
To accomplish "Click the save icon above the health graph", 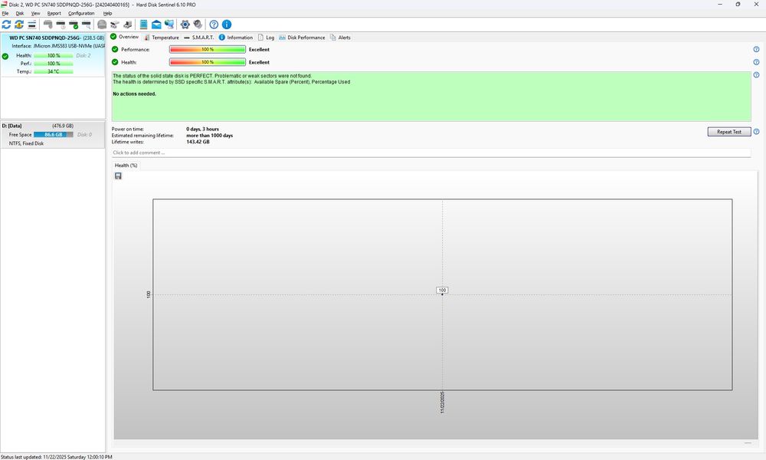I will tap(118, 176).
